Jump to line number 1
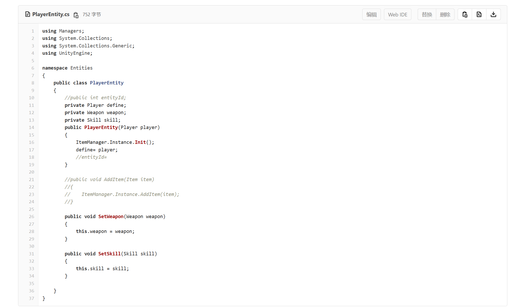This screenshot has height=308, width=529. (33, 31)
